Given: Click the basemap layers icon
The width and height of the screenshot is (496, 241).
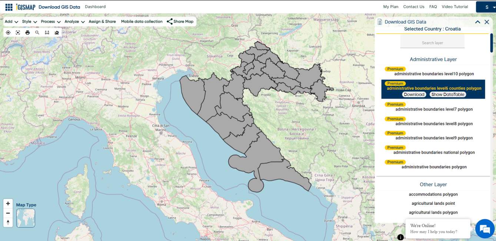Looking at the screenshot, I should [x=56, y=32].
